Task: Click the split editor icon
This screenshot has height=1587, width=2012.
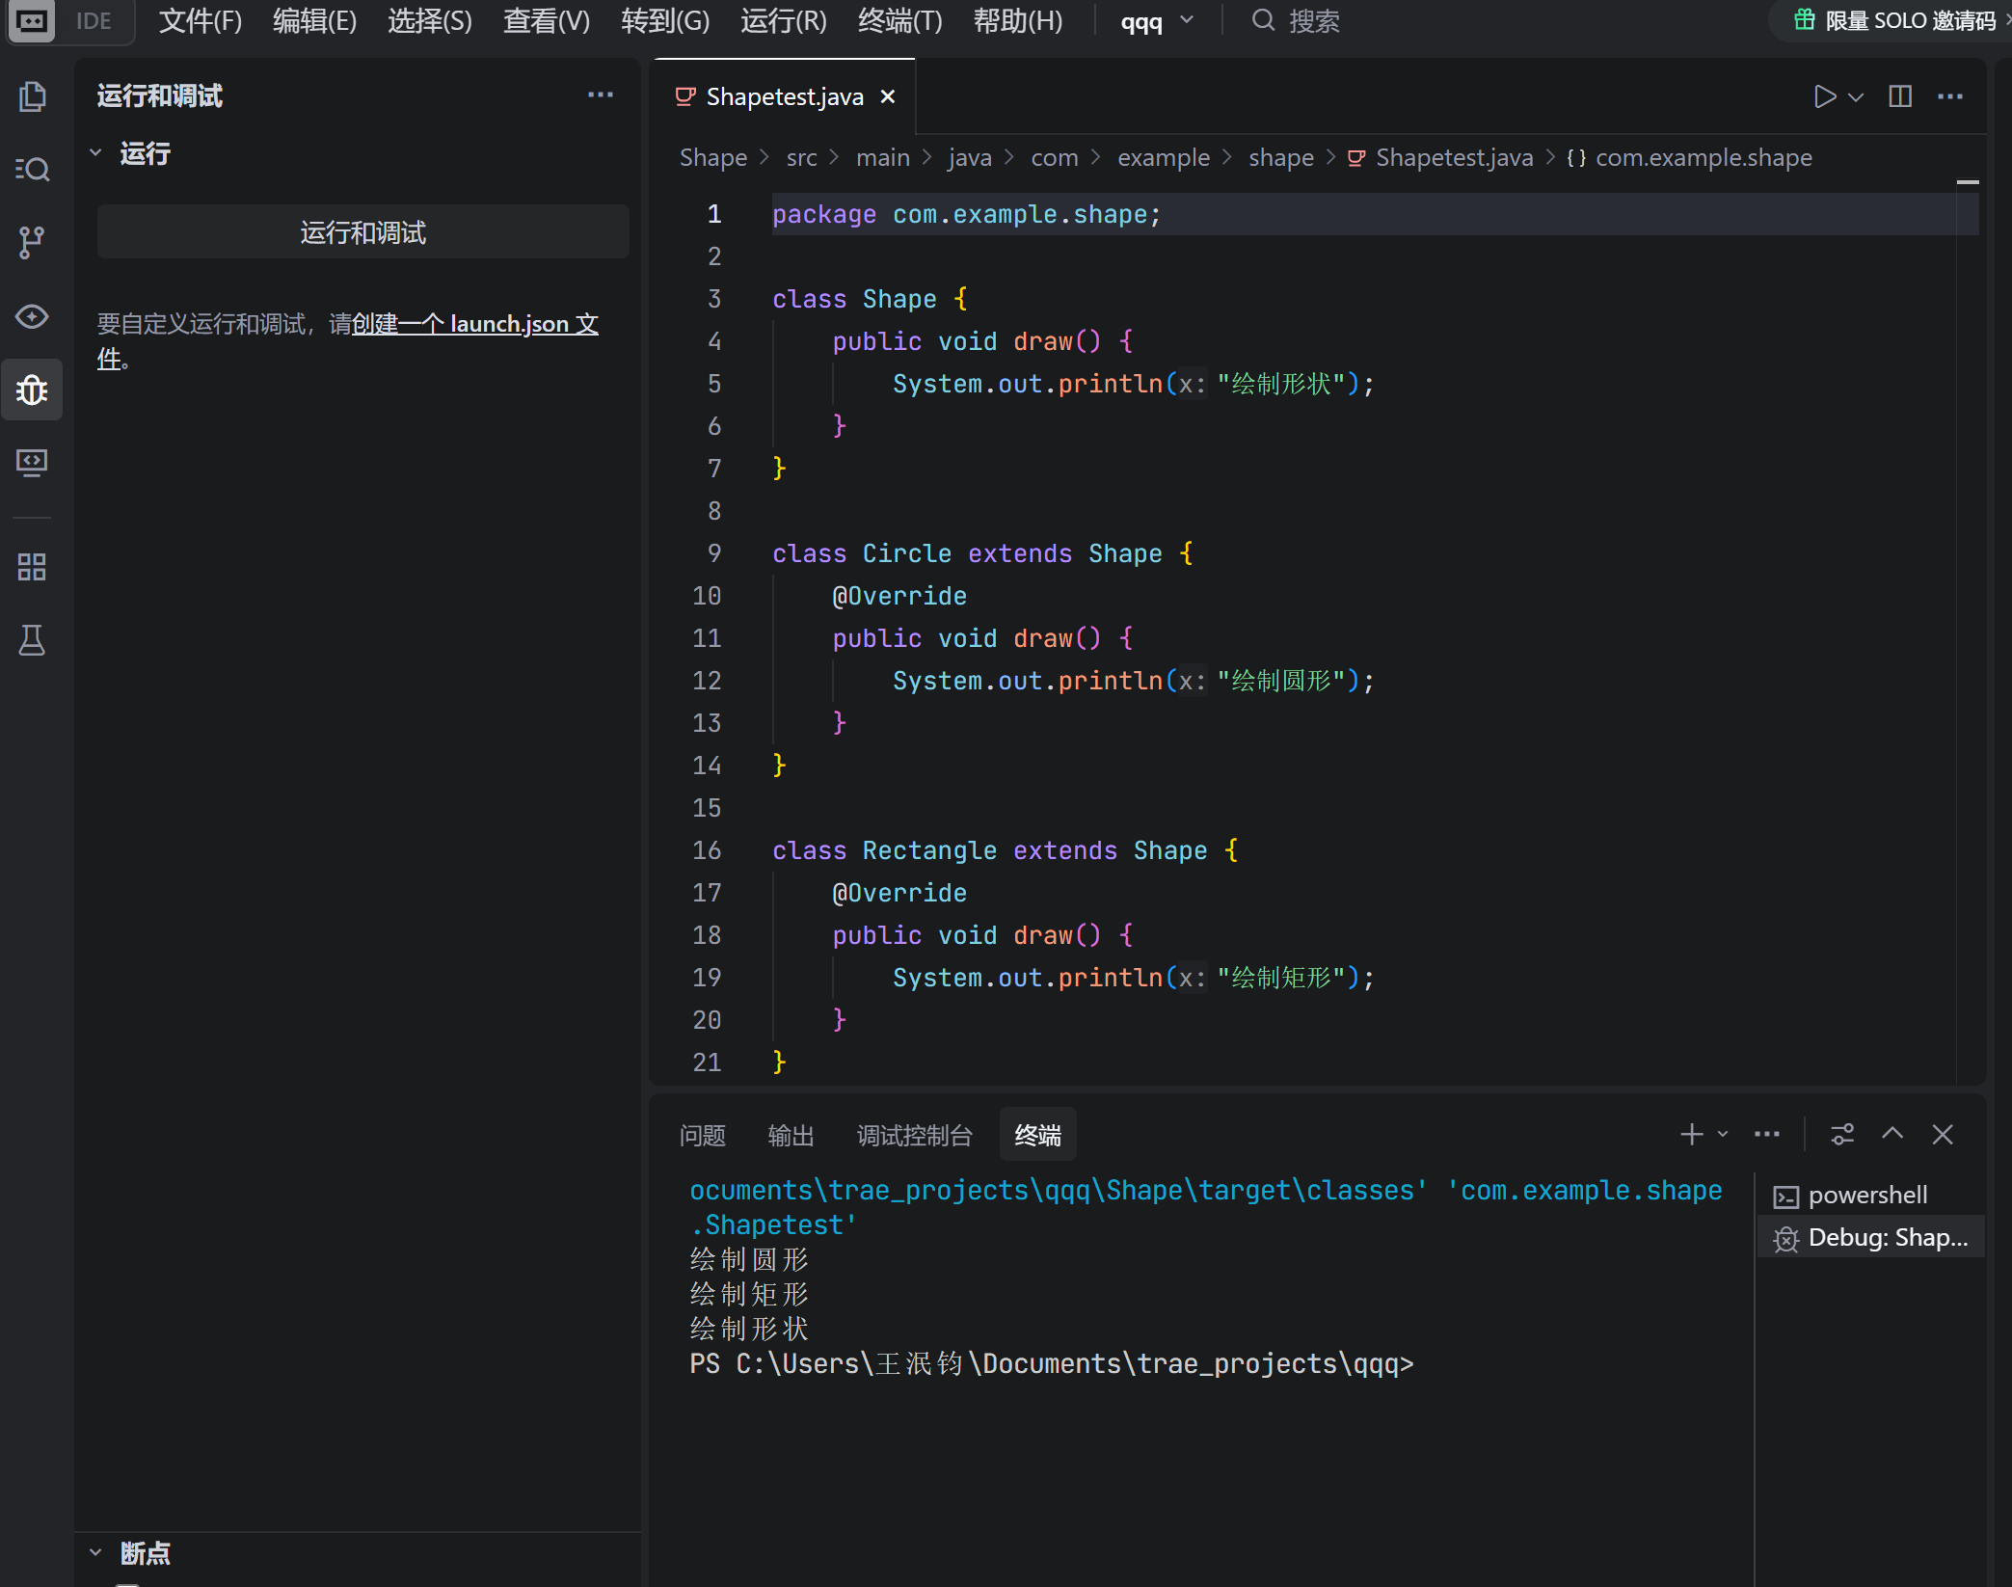Action: point(1899,96)
